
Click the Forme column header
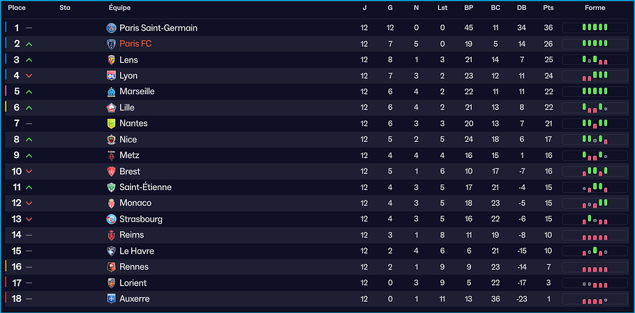595,8
